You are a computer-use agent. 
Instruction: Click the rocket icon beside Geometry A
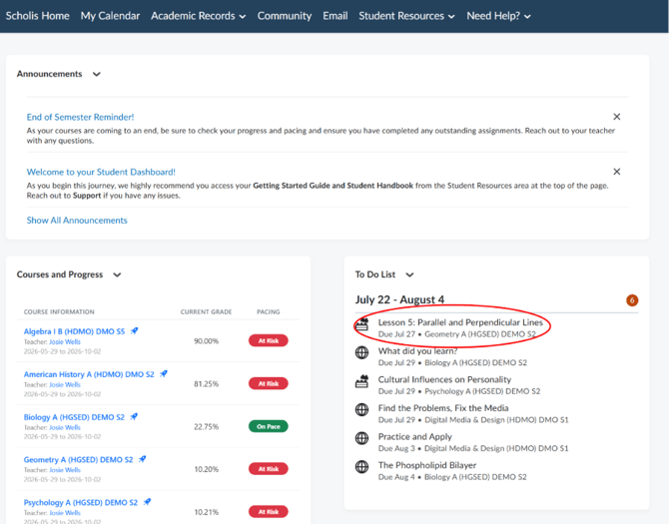[142, 459]
